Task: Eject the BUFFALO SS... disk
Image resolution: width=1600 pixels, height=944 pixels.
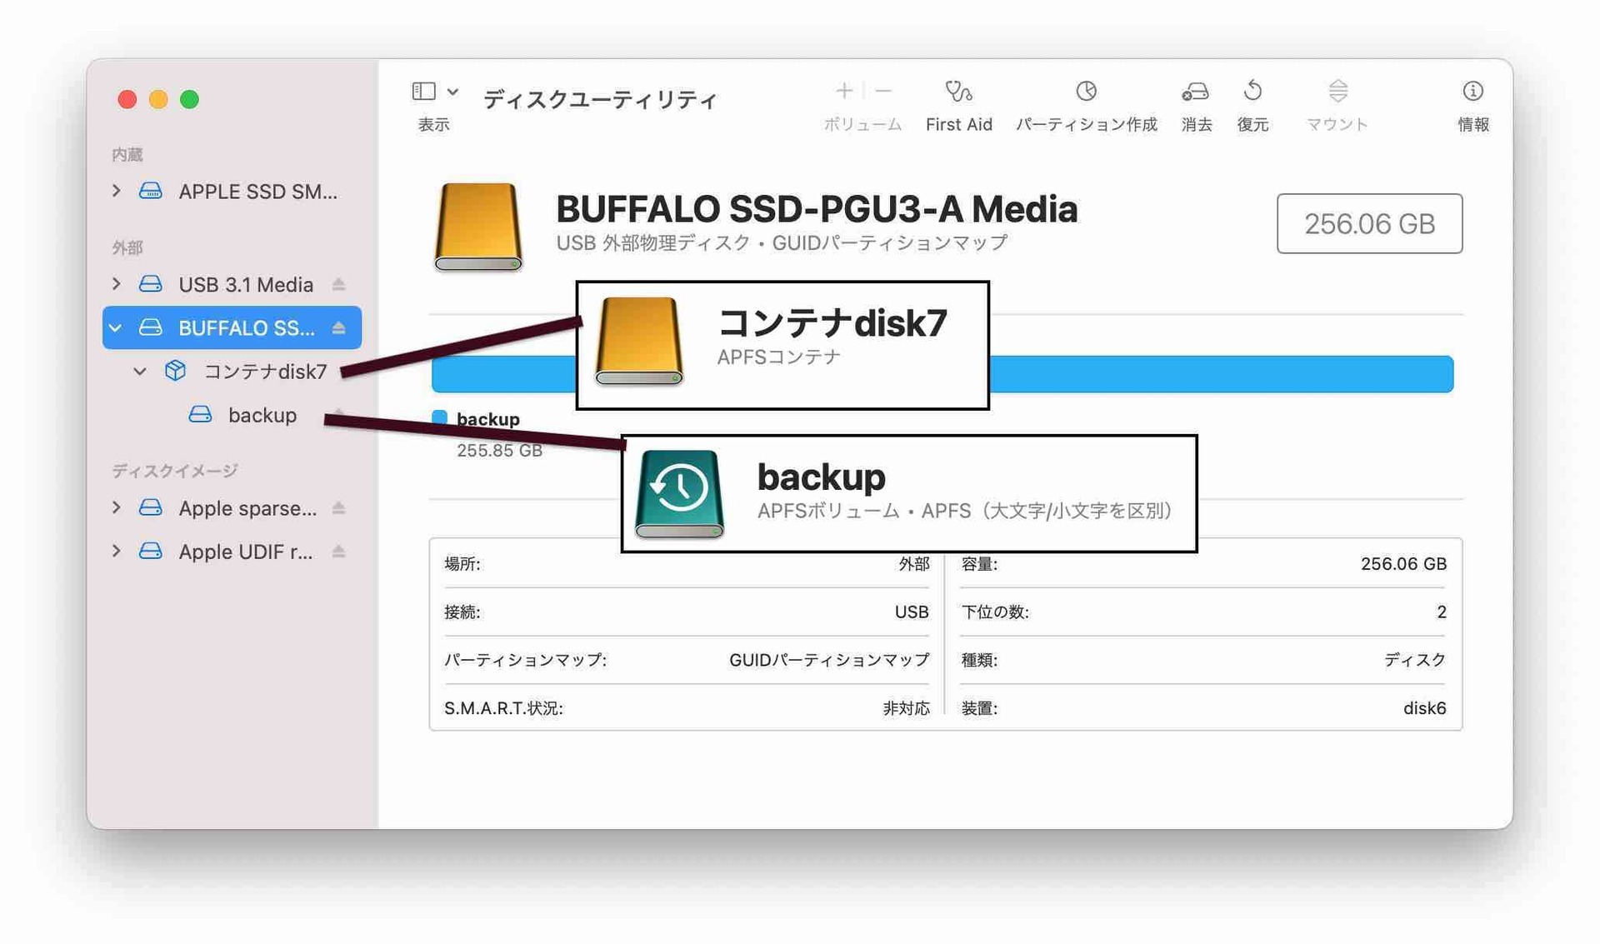Action: pos(338,327)
